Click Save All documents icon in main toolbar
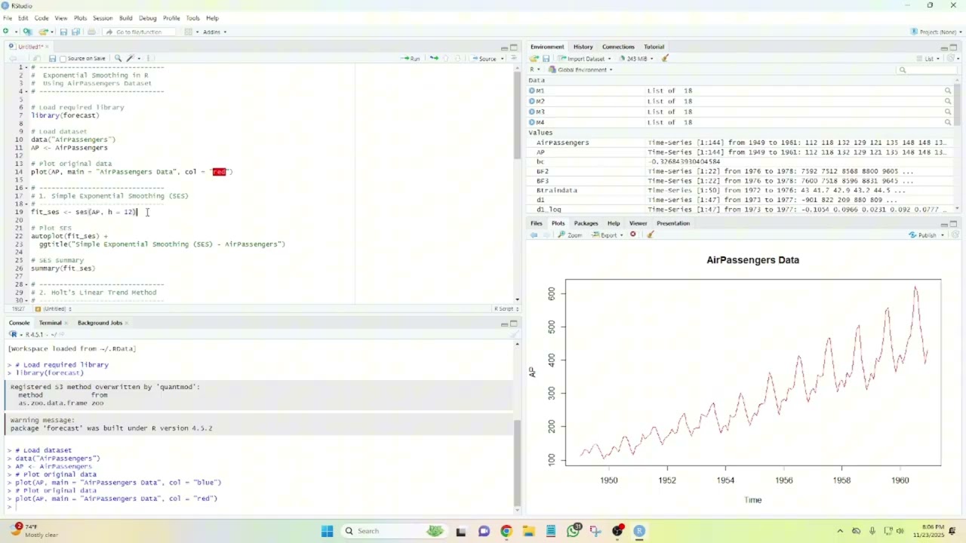The width and height of the screenshot is (966, 543). [75, 32]
